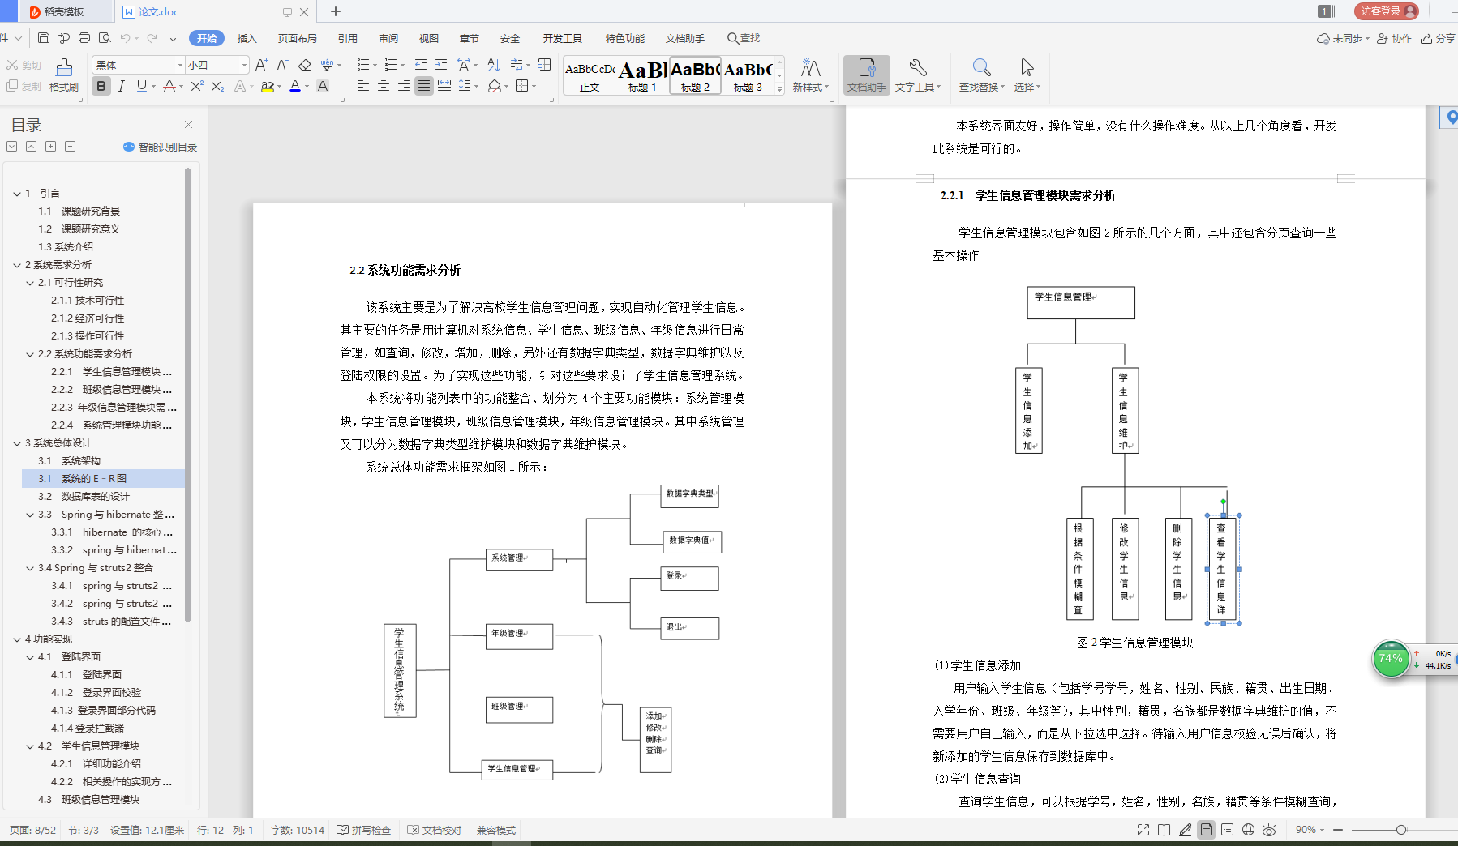Image resolution: width=1458 pixels, height=846 pixels.
Task: Collapse the 2.2 系统功能需求分析 tree node
Action: coord(30,354)
